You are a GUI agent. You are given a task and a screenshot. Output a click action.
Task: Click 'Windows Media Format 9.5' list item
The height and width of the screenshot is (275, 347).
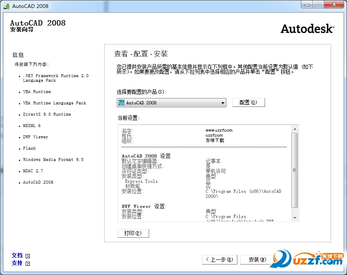pyautogui.click(x=53, y=159)
